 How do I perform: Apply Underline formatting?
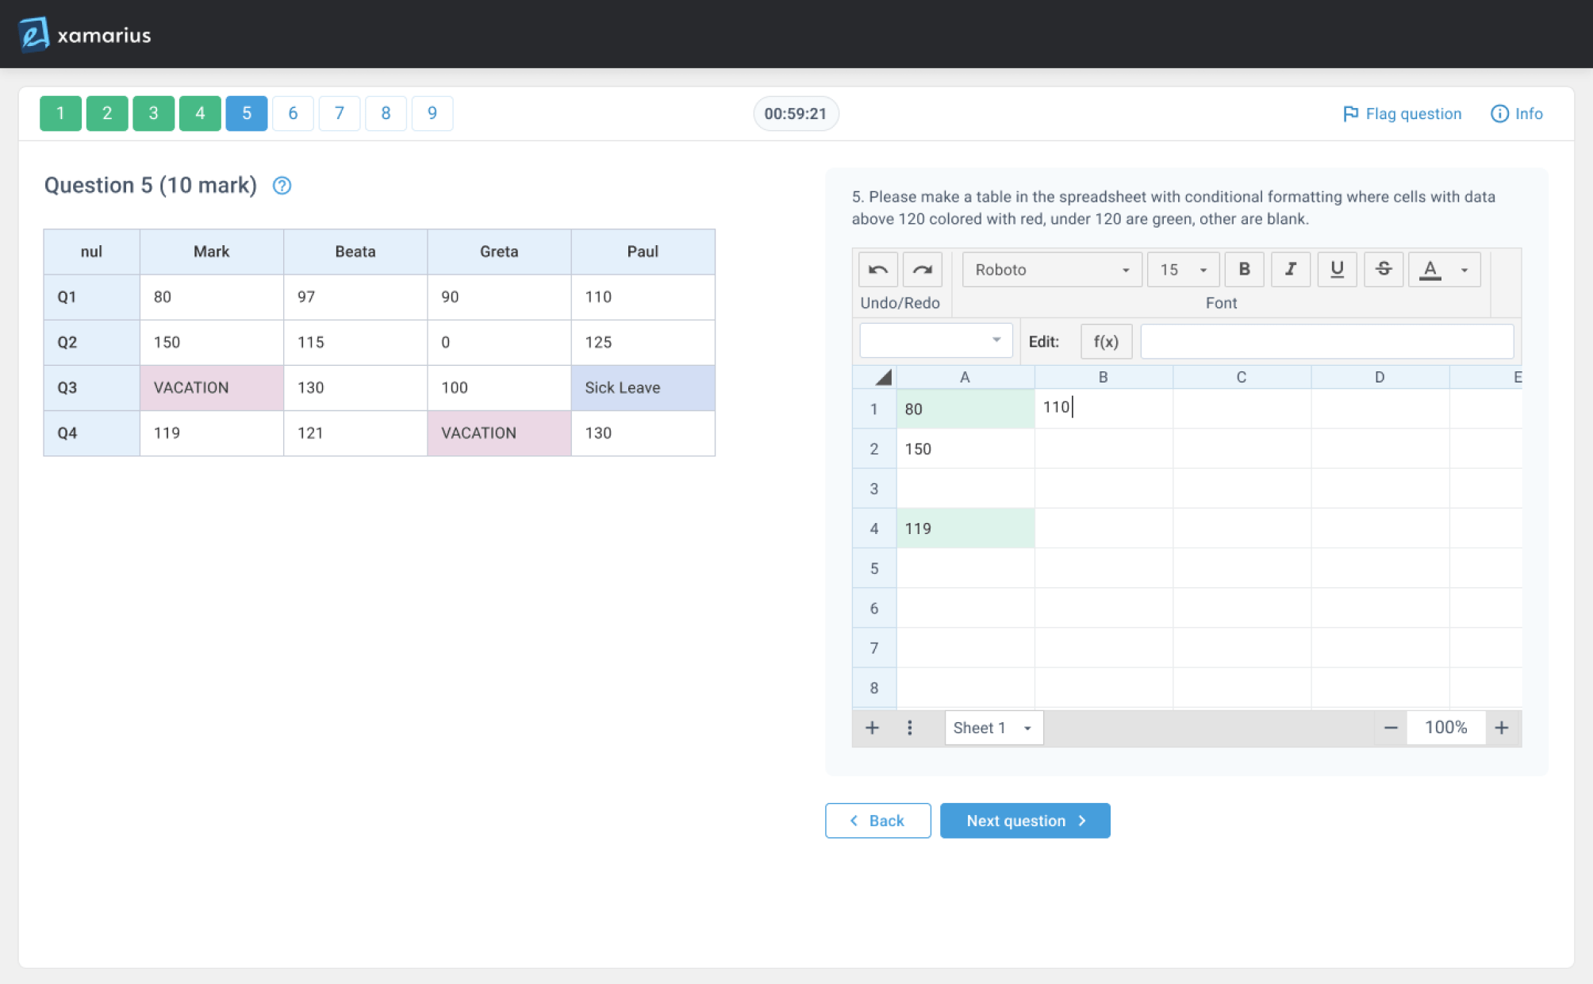(1337, 269)
